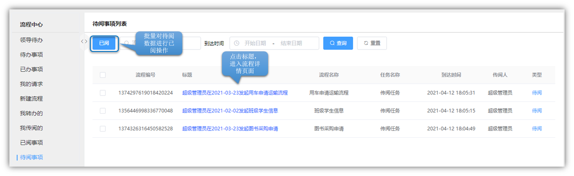Click the 传阅人 column header
Screen dimensions: 574x176
click(x=500, y=75)
